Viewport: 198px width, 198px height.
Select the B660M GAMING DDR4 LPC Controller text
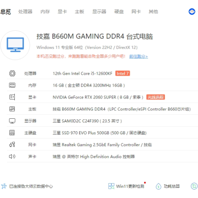122,109
